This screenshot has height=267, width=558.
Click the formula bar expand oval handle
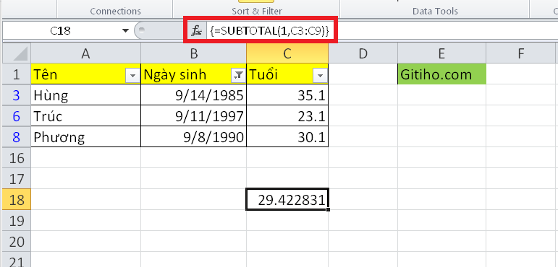pos(142,31)
